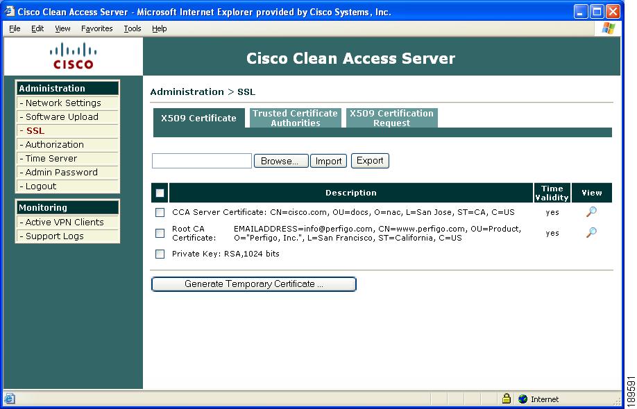Click the Import button

point(328,161)
